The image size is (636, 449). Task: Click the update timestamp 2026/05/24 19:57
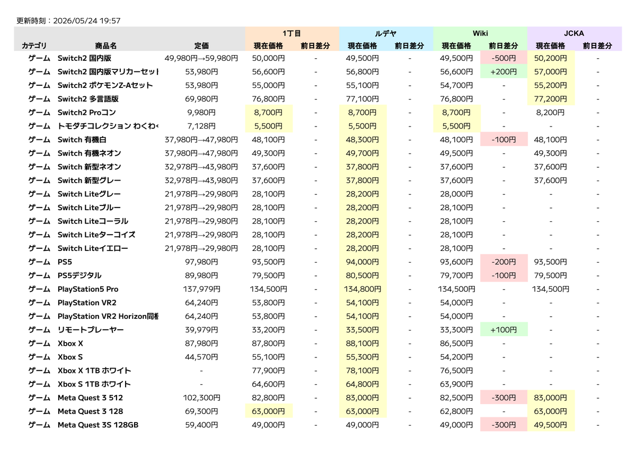tap(86, 21)
